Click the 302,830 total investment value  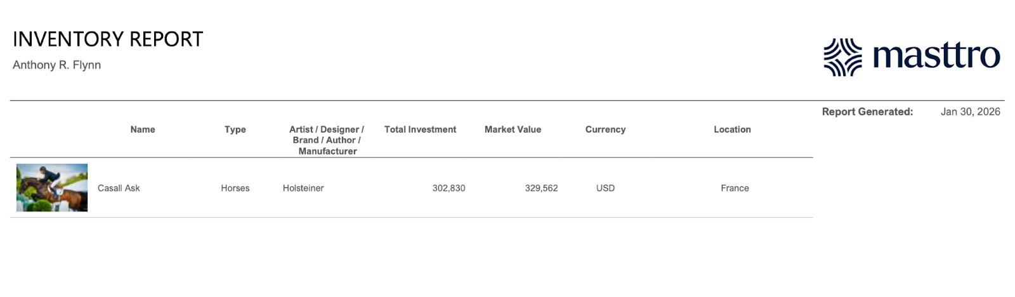[449, 188]
